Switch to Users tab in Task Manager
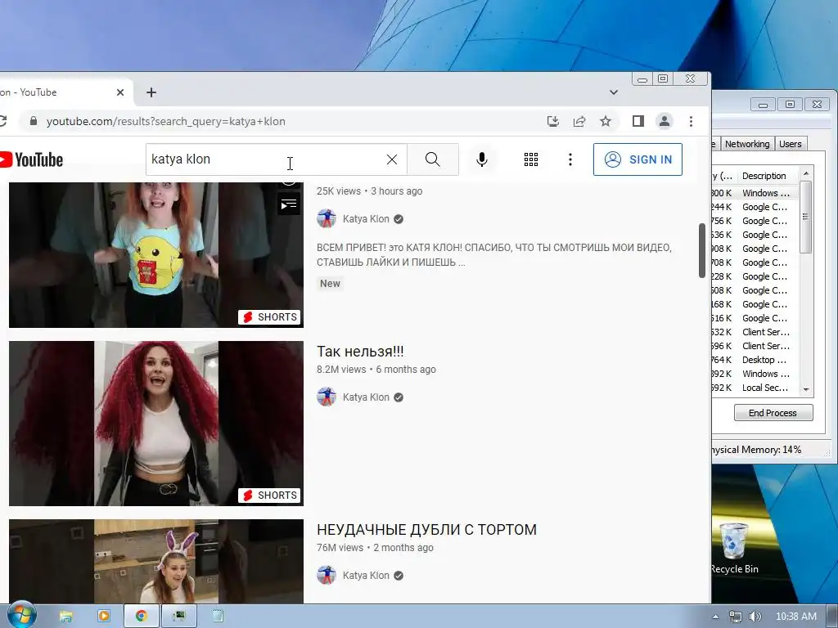Viewport: 838px width, 628px height. click(790, 144)
